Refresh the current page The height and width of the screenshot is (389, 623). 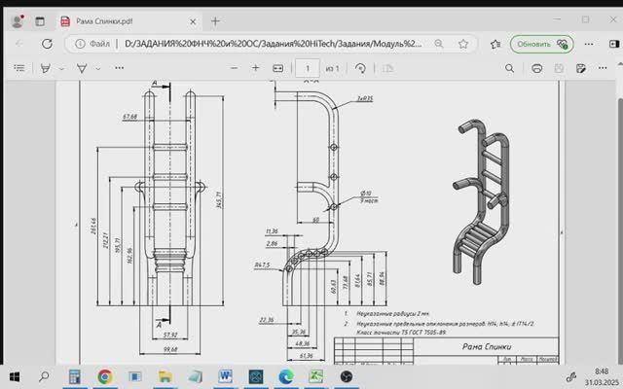pos(47,44)
